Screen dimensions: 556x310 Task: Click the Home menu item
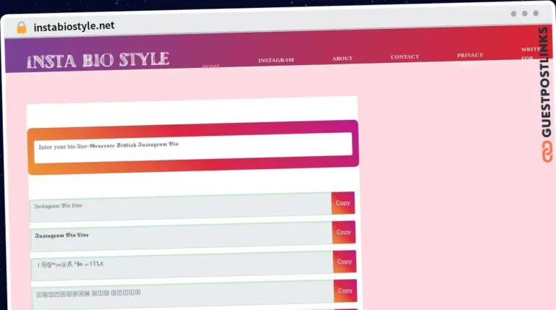click(x=211, y=66)
